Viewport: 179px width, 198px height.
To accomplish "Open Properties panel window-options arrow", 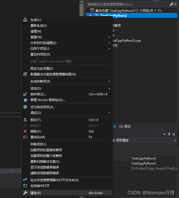I will click(165, 134).
